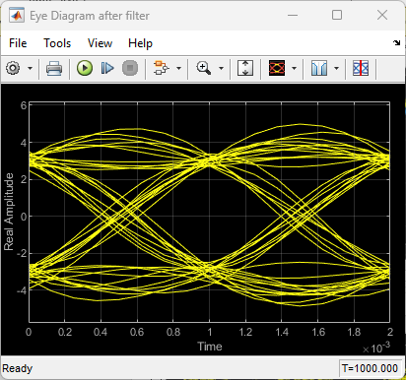Open the histogram/bathtub measurements icon

319,68
